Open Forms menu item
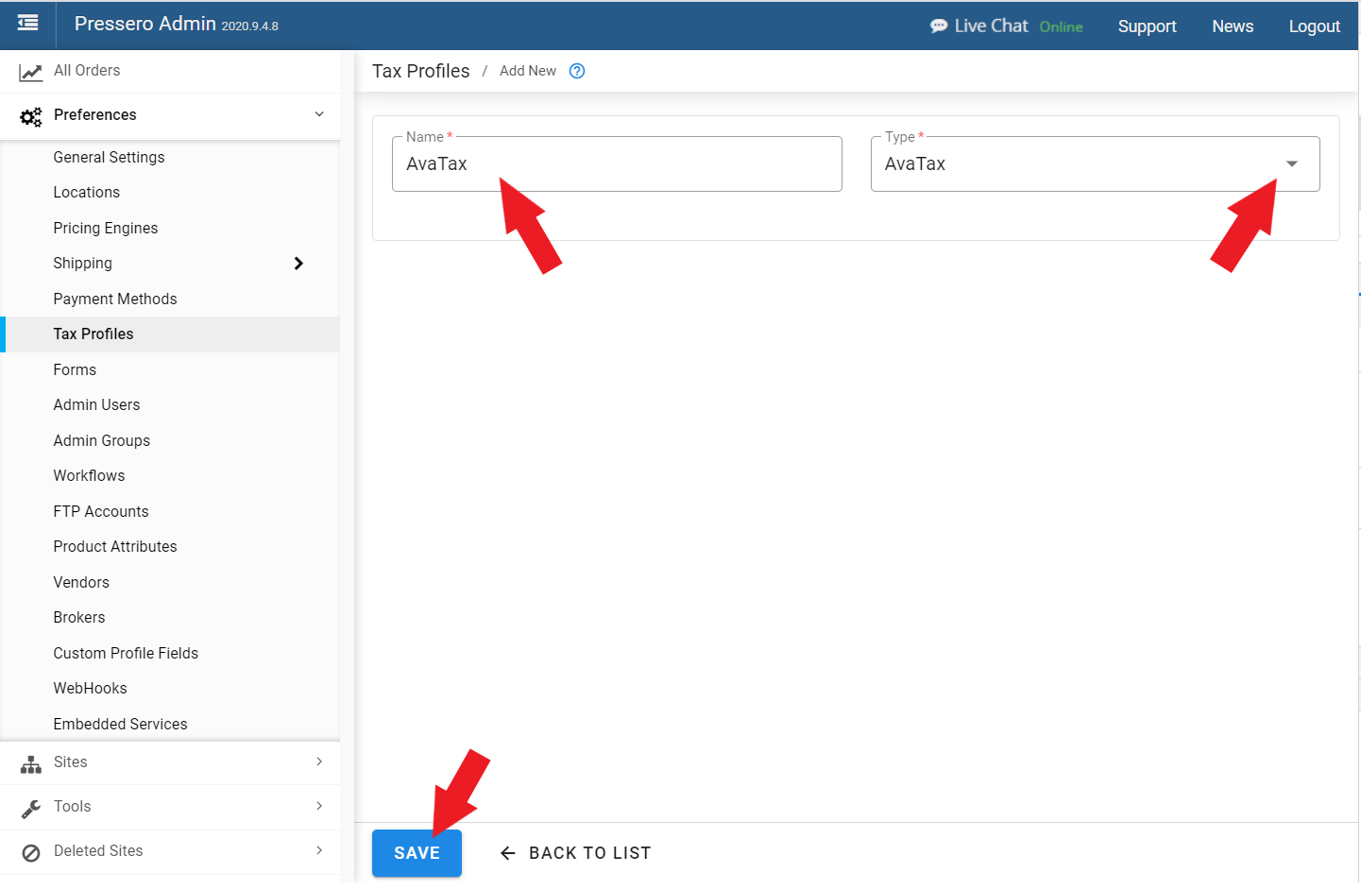 [x=75, y=370]
